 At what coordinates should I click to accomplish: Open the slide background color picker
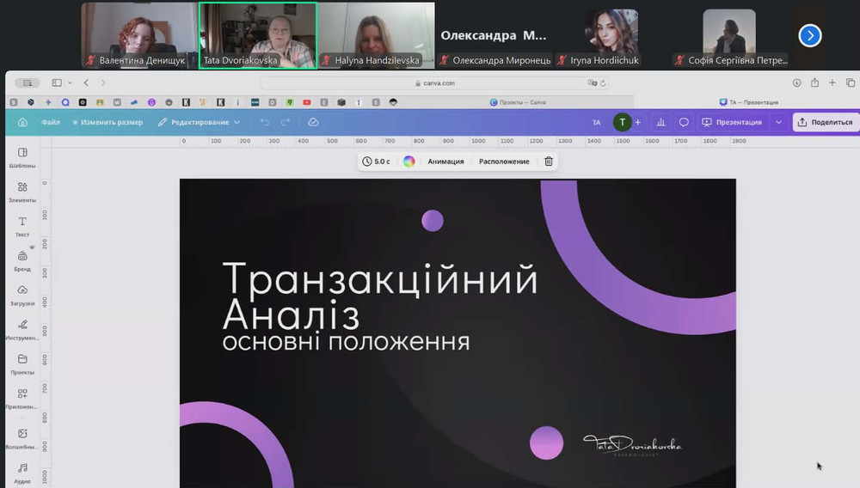click(x=409, y=162)
